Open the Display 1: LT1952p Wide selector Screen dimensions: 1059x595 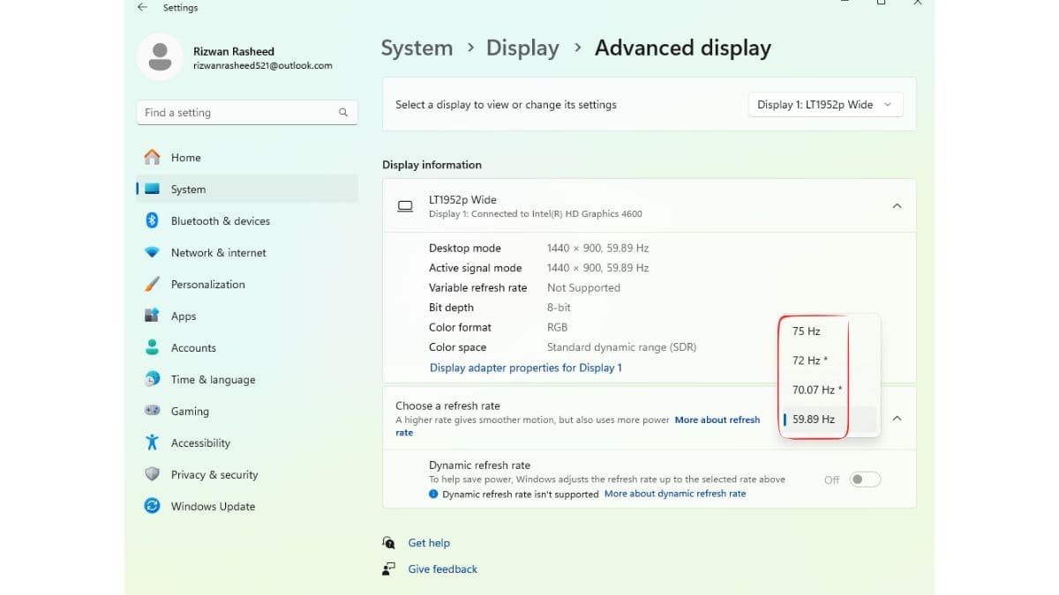(824, 104)
